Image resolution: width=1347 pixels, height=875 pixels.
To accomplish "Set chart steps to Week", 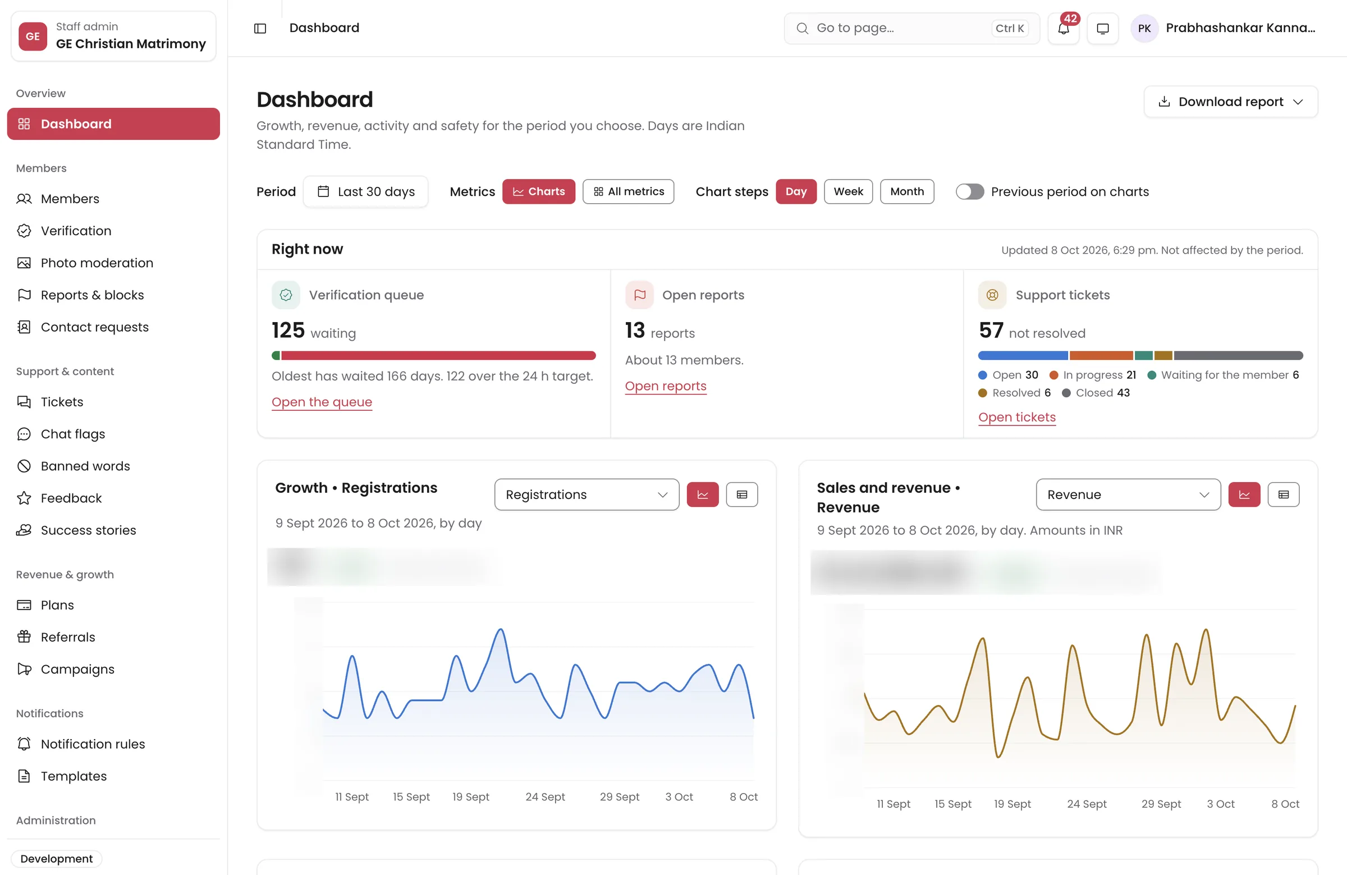I will tap(848, 192).
